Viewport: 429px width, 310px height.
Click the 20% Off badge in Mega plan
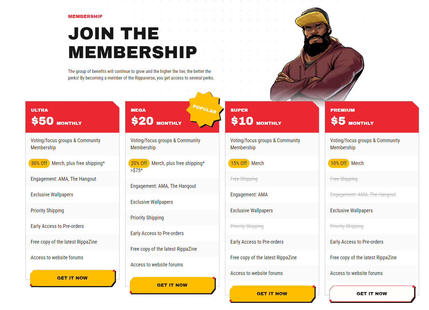tap(139, 163)
